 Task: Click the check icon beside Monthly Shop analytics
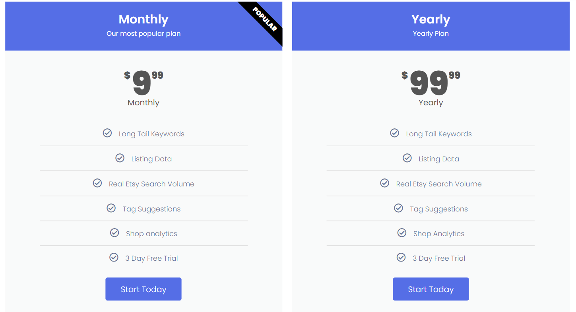click(x=114, y=233)
